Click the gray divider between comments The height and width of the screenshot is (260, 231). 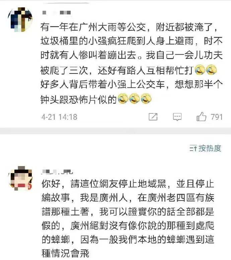tap(115, 131)
